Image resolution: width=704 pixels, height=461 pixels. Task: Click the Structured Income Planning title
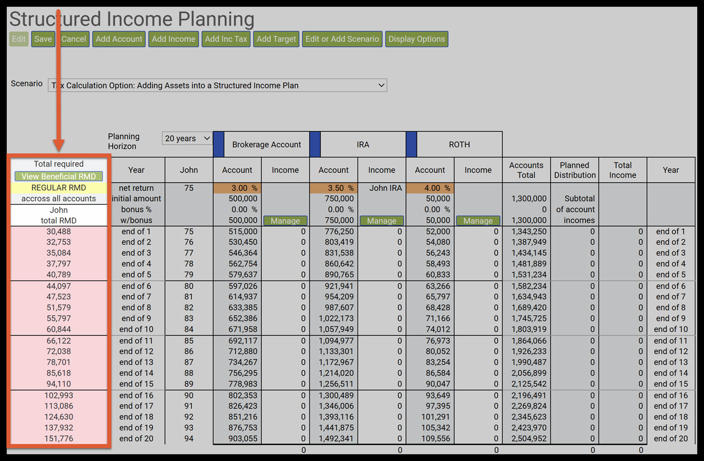(132, 19)
